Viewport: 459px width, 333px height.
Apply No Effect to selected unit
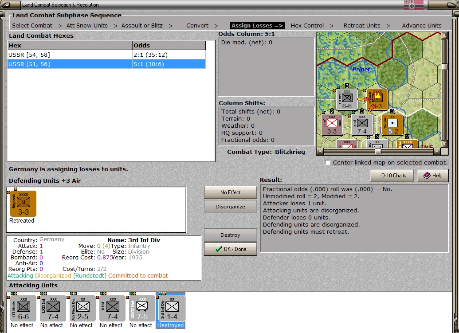point(230,192)
